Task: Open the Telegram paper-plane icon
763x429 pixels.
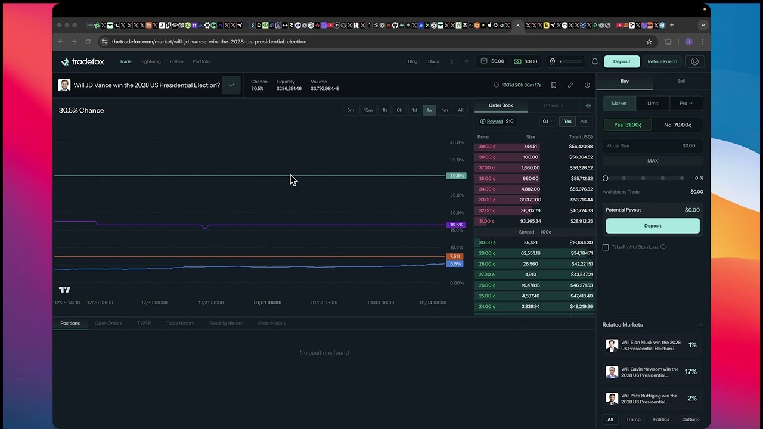Action: coord(466,61)
